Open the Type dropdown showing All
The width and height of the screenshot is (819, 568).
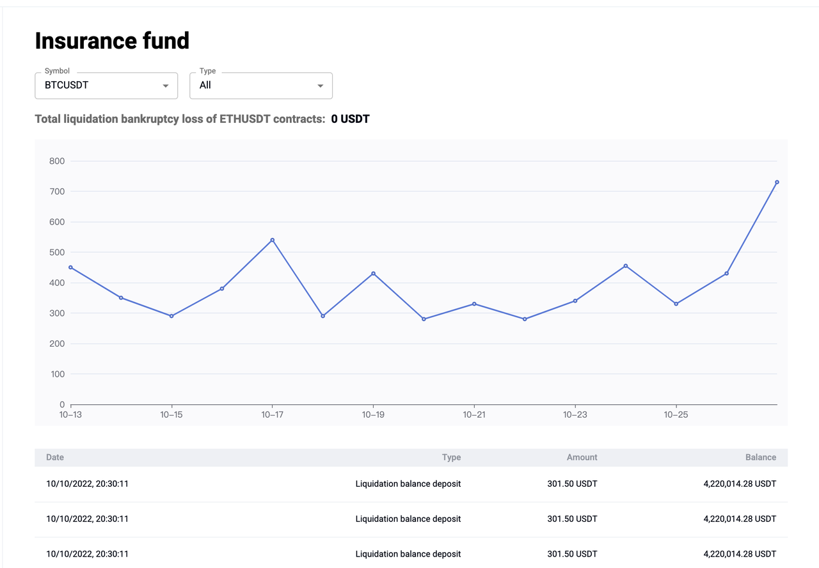click(x=260, y=85)
